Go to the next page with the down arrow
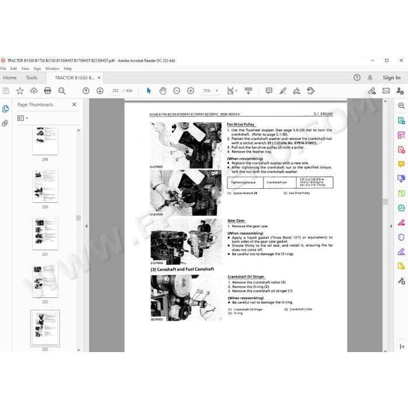Screen dimensions: 408x408 click(x=100, y=91)
